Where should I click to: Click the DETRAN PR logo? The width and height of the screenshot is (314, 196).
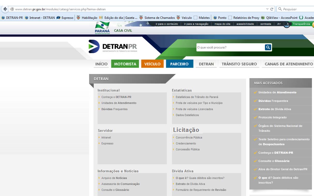click(113, 46)
